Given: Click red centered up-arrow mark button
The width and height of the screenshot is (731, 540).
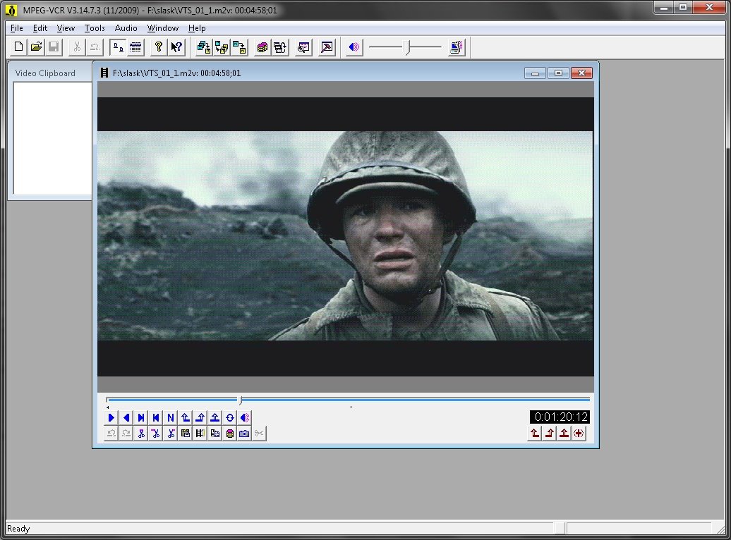Looking at the screenshot, I should [x=564, y=434].
